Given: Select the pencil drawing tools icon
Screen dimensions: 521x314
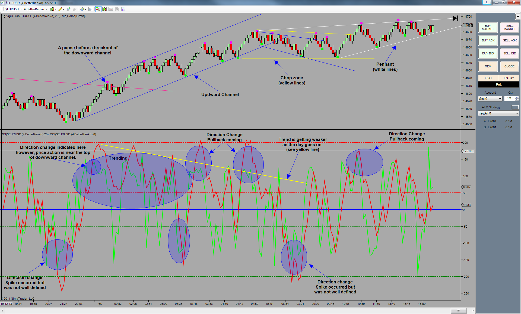Looking at the screenshot, I should point(60,9).
